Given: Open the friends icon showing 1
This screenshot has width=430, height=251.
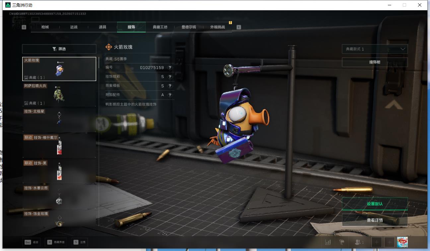Looking at the screenshot, I should (359, 242).
